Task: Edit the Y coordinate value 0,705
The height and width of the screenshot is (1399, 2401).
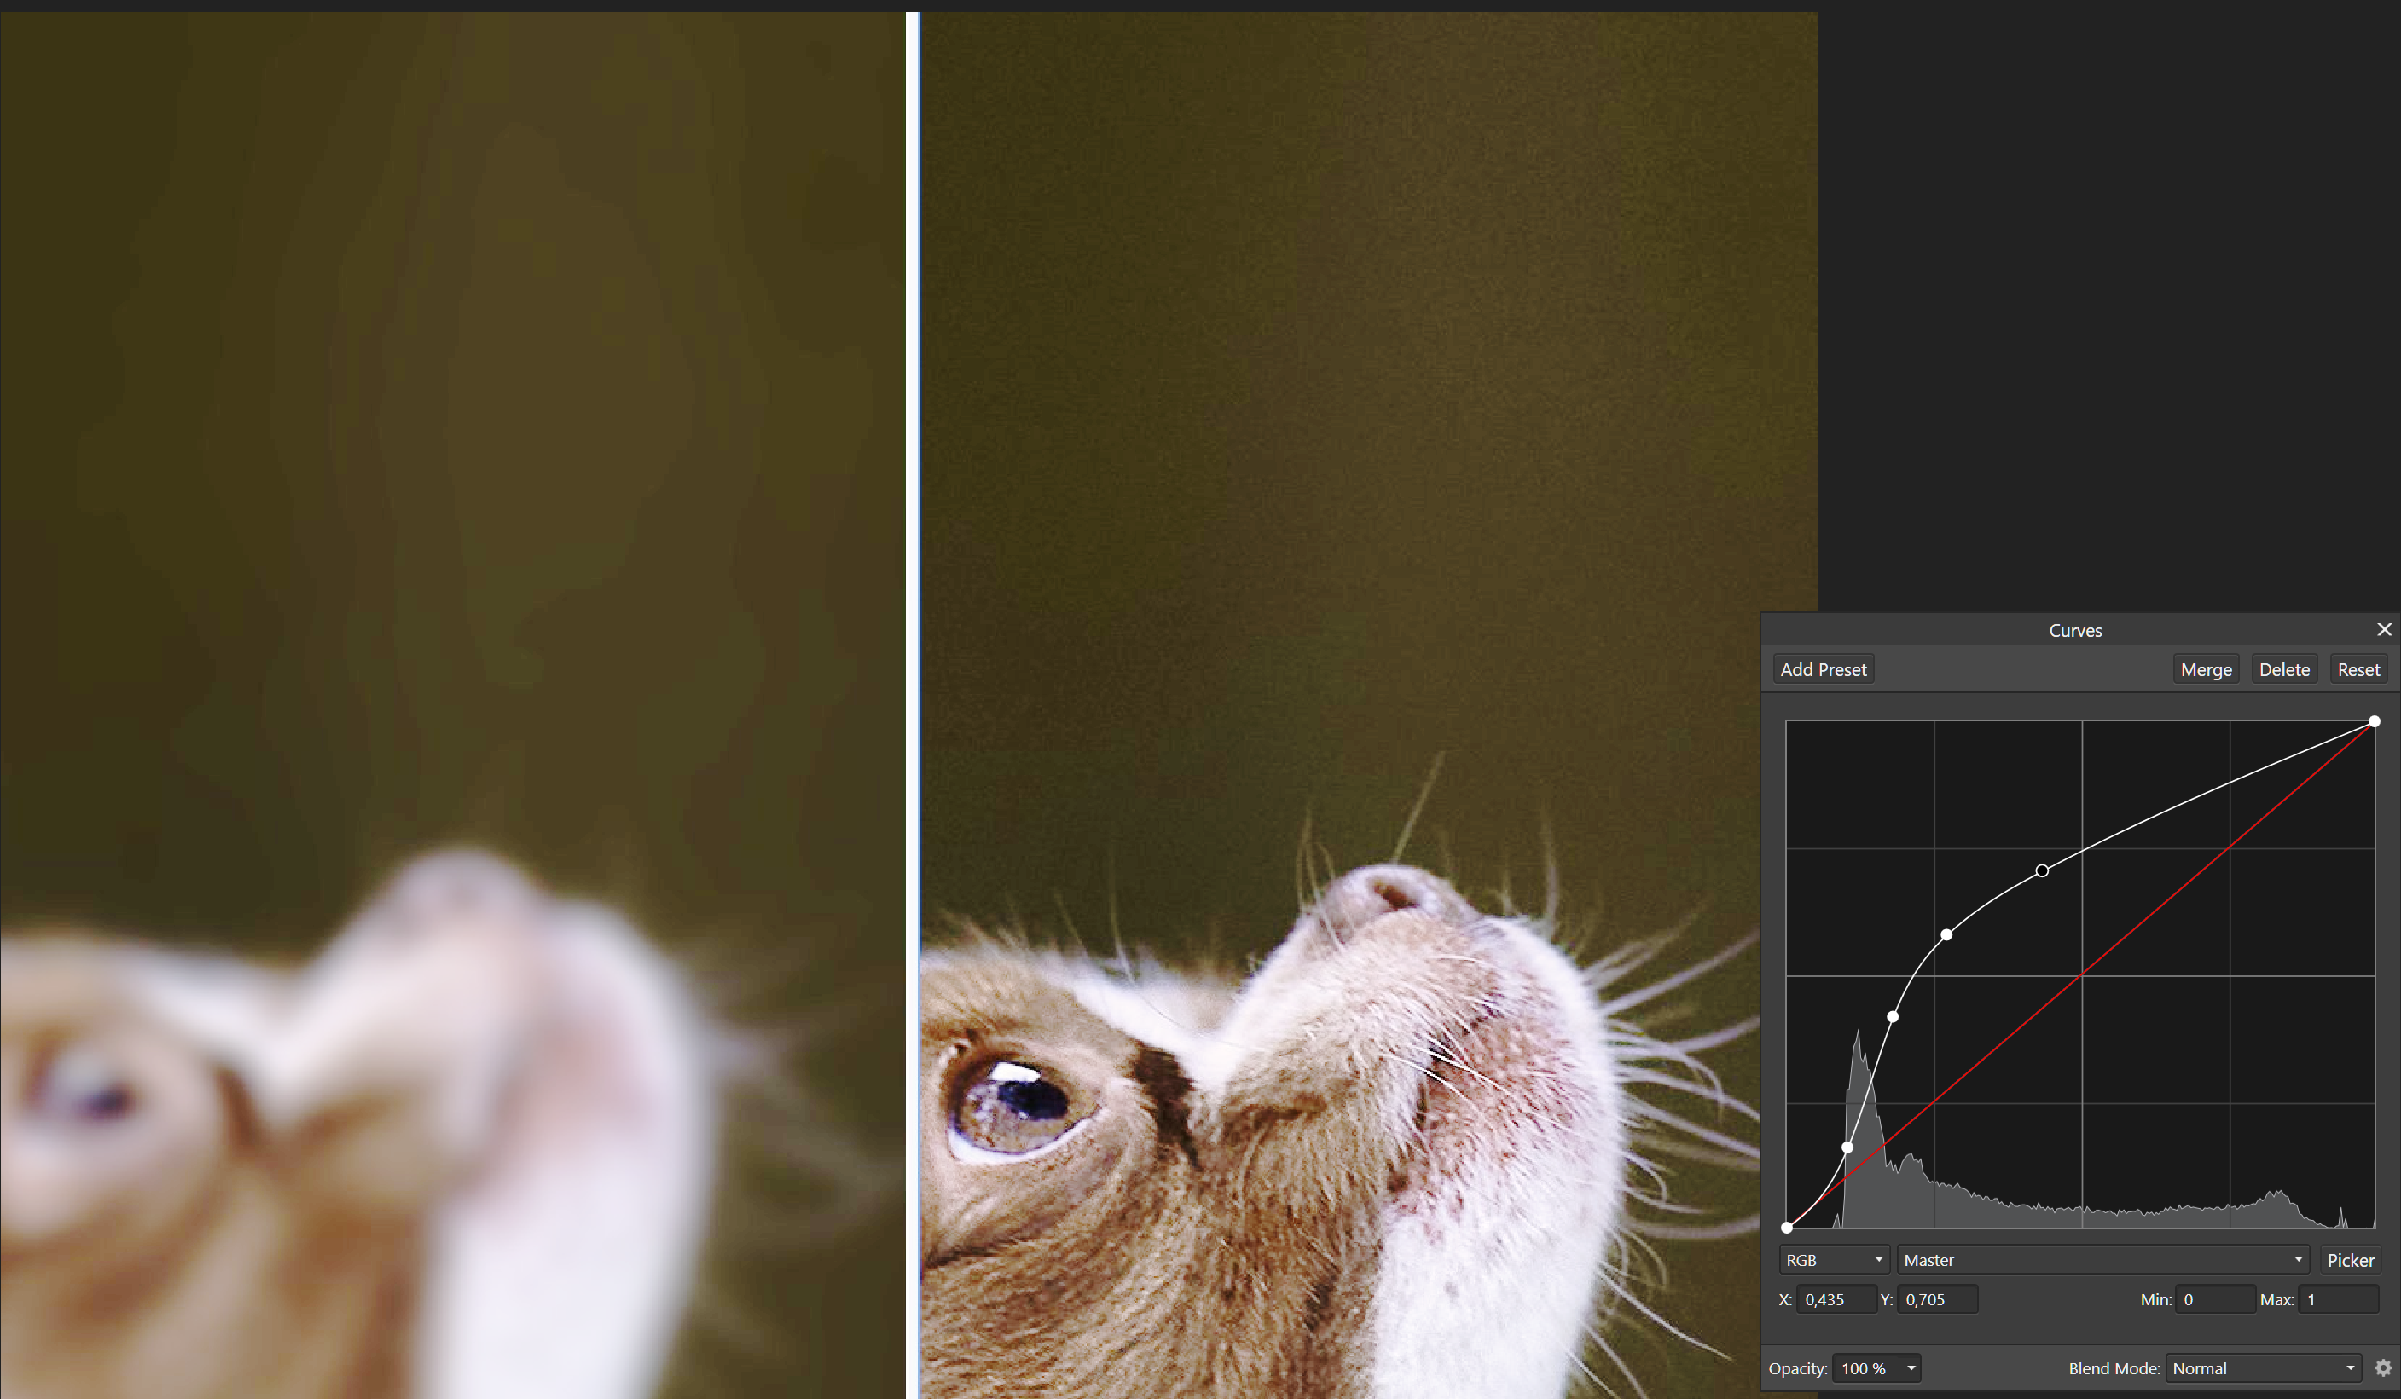Action: [1936, 1298]
